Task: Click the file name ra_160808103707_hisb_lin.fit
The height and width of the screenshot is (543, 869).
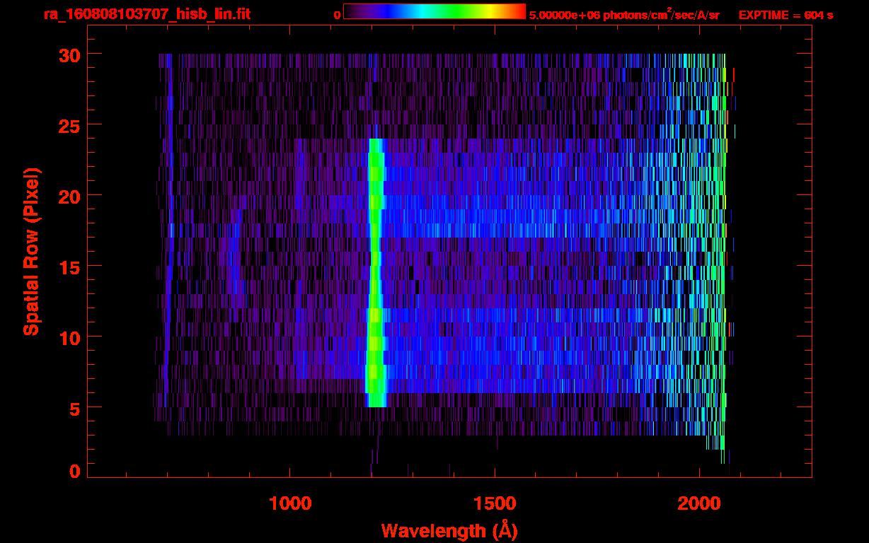Action: (x=146, y=13)
